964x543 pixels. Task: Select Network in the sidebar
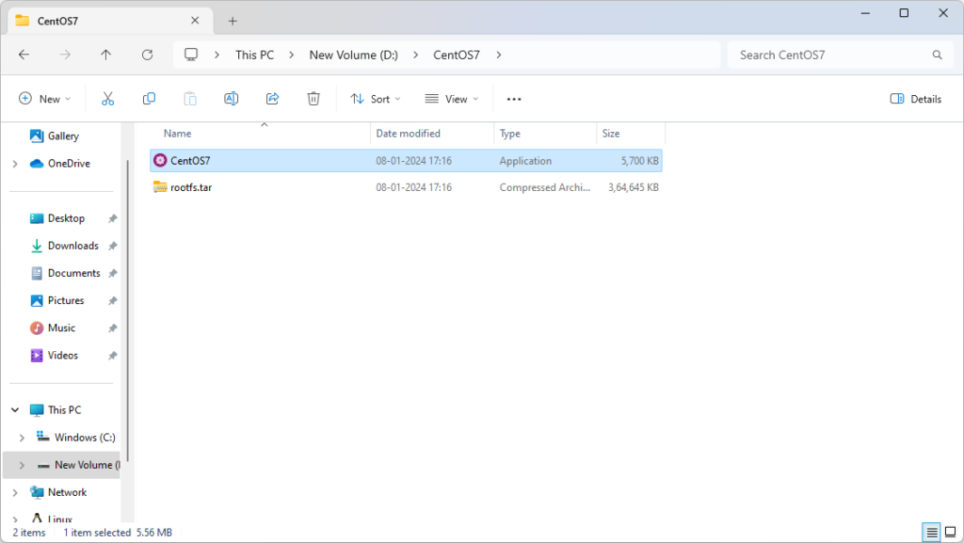57,492
